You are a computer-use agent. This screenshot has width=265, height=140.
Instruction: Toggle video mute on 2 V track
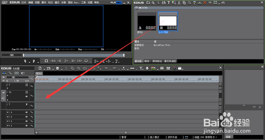[x=26, y=85]
